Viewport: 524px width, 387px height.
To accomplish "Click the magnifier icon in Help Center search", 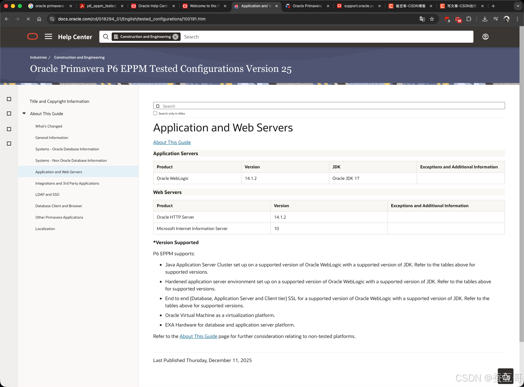I will pyautogui.click(x=106, y=37).
